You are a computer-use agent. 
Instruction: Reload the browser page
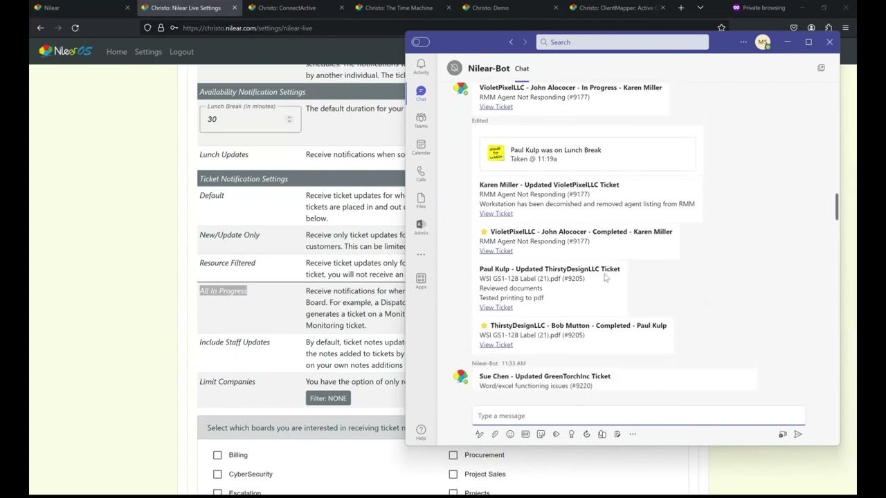[75, 28]
